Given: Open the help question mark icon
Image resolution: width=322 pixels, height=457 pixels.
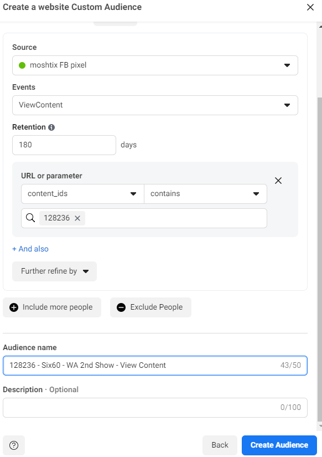Looking at the screenshot, I should tap(14, 445).
